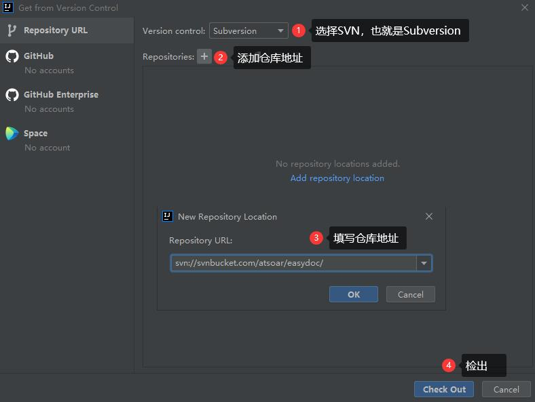535x402 pixels.
Task: Click the IntelliJ icon in main title bar
Action: click(x=8, y=7)
